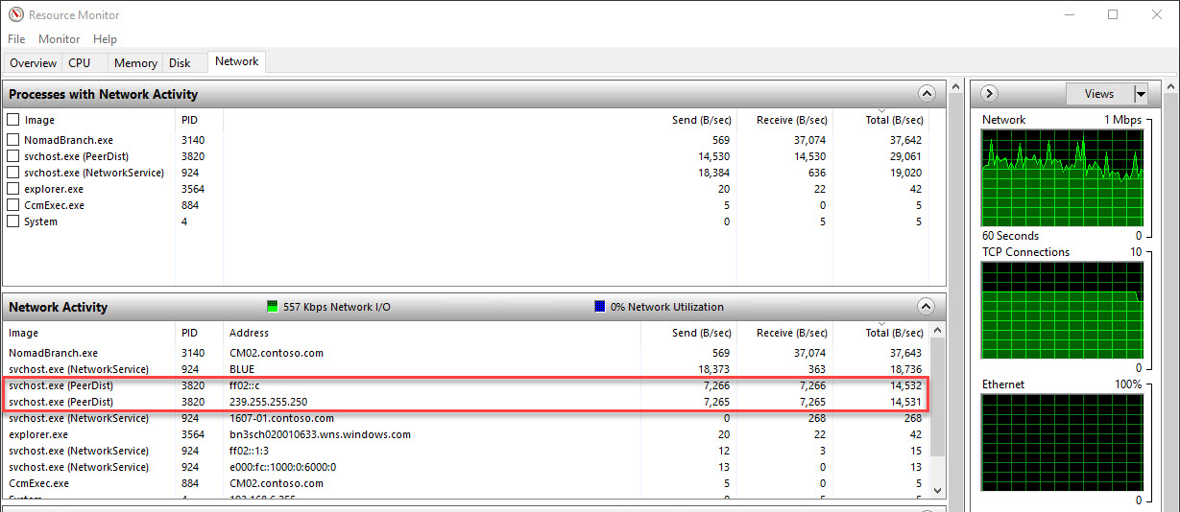Open the Monitor menu
The image size is (1180, 512).
pos(59,39)
